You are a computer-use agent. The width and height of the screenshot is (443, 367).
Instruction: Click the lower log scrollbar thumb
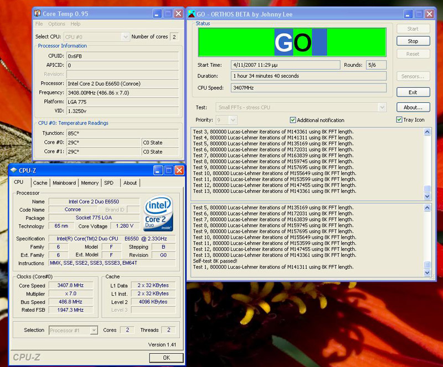pos(427,264)
